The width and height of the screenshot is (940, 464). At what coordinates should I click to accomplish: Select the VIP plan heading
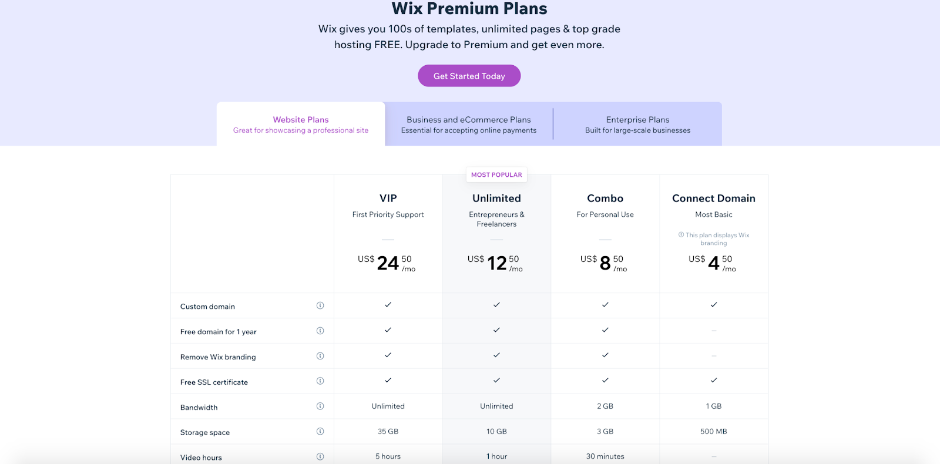pos(388,199)
